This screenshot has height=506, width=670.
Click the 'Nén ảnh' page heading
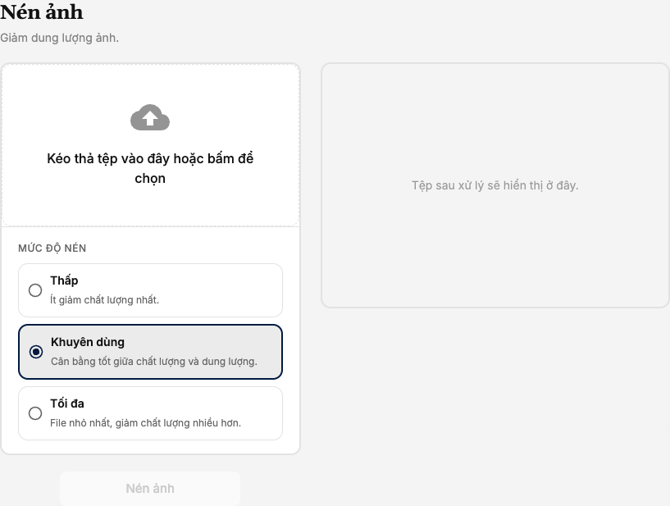click(42, 12)
